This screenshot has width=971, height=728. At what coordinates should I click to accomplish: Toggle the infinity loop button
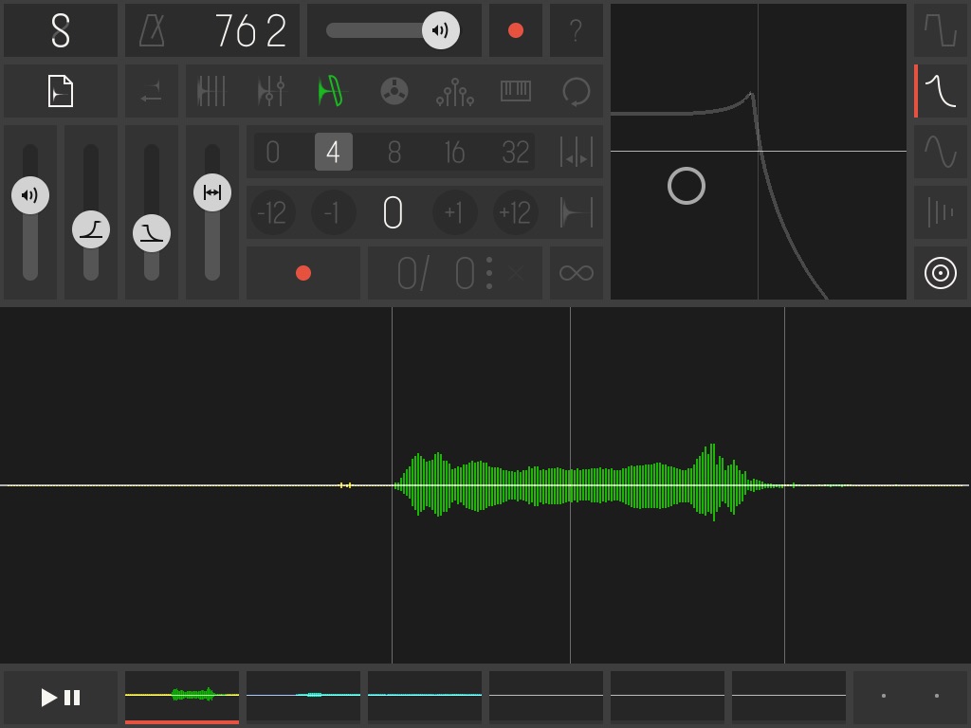tap(577, 273)
